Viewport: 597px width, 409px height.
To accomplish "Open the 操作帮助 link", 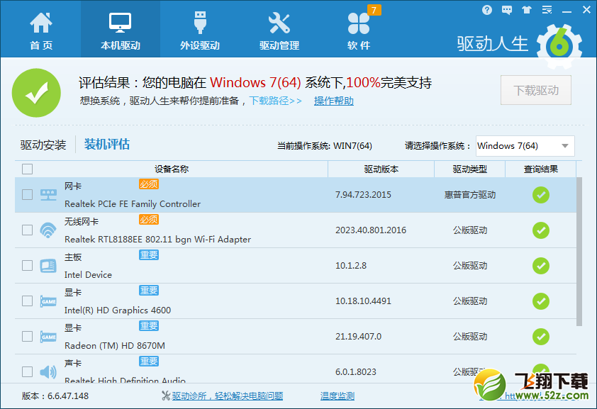I will coord(333,101).
